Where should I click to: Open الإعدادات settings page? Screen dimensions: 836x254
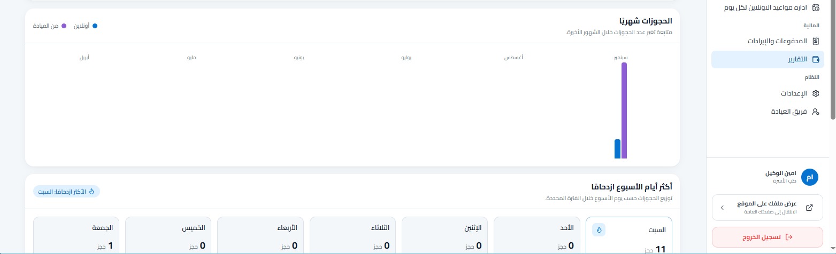(768, 93)
